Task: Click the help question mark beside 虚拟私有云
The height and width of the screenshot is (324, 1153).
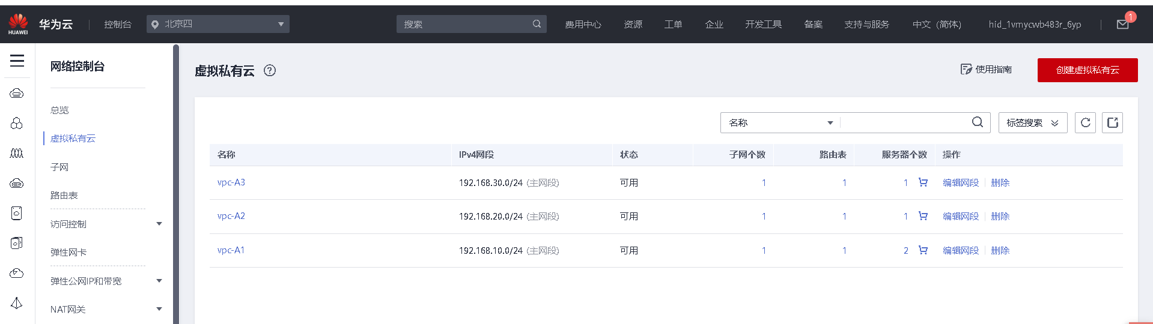Action: pyautogui.click(x=270, y=71)
